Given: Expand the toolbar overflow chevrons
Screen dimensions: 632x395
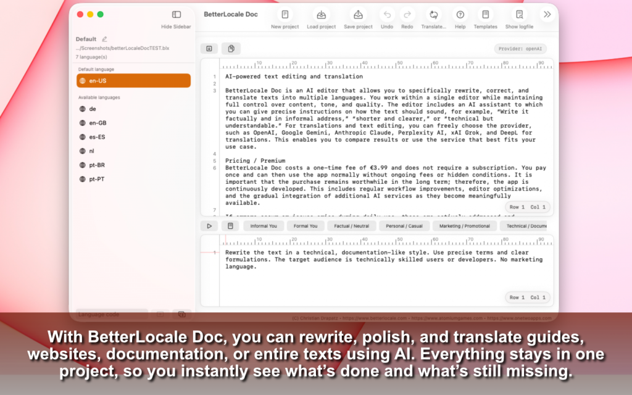Looking at the screenshot, I should click(547, 15).
